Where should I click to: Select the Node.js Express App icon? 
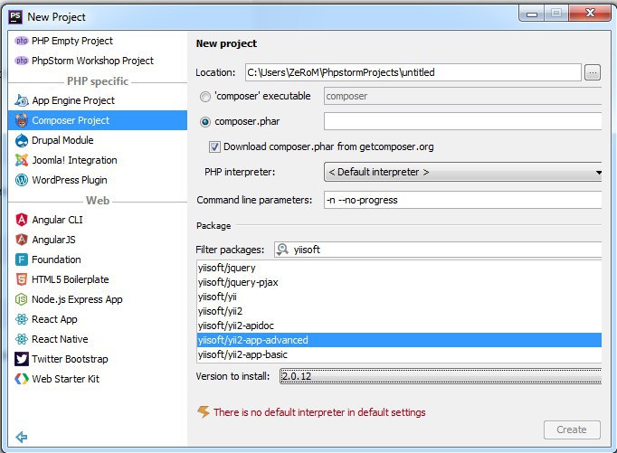22,299
